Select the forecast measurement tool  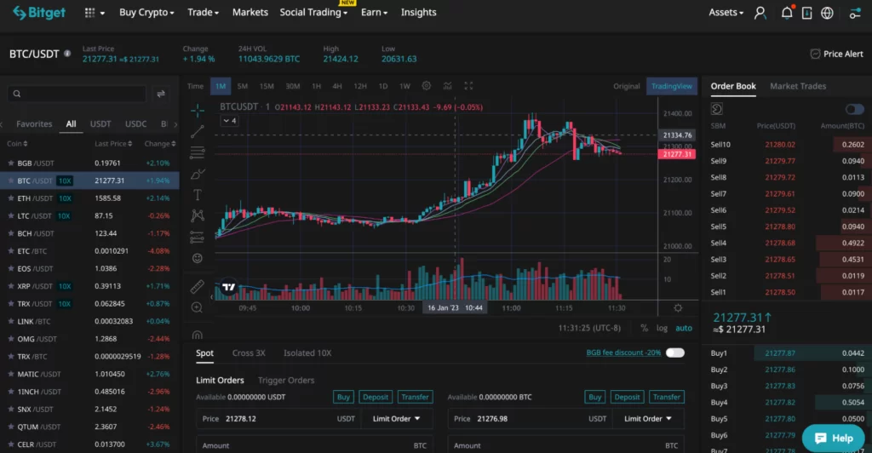point(198,237)
